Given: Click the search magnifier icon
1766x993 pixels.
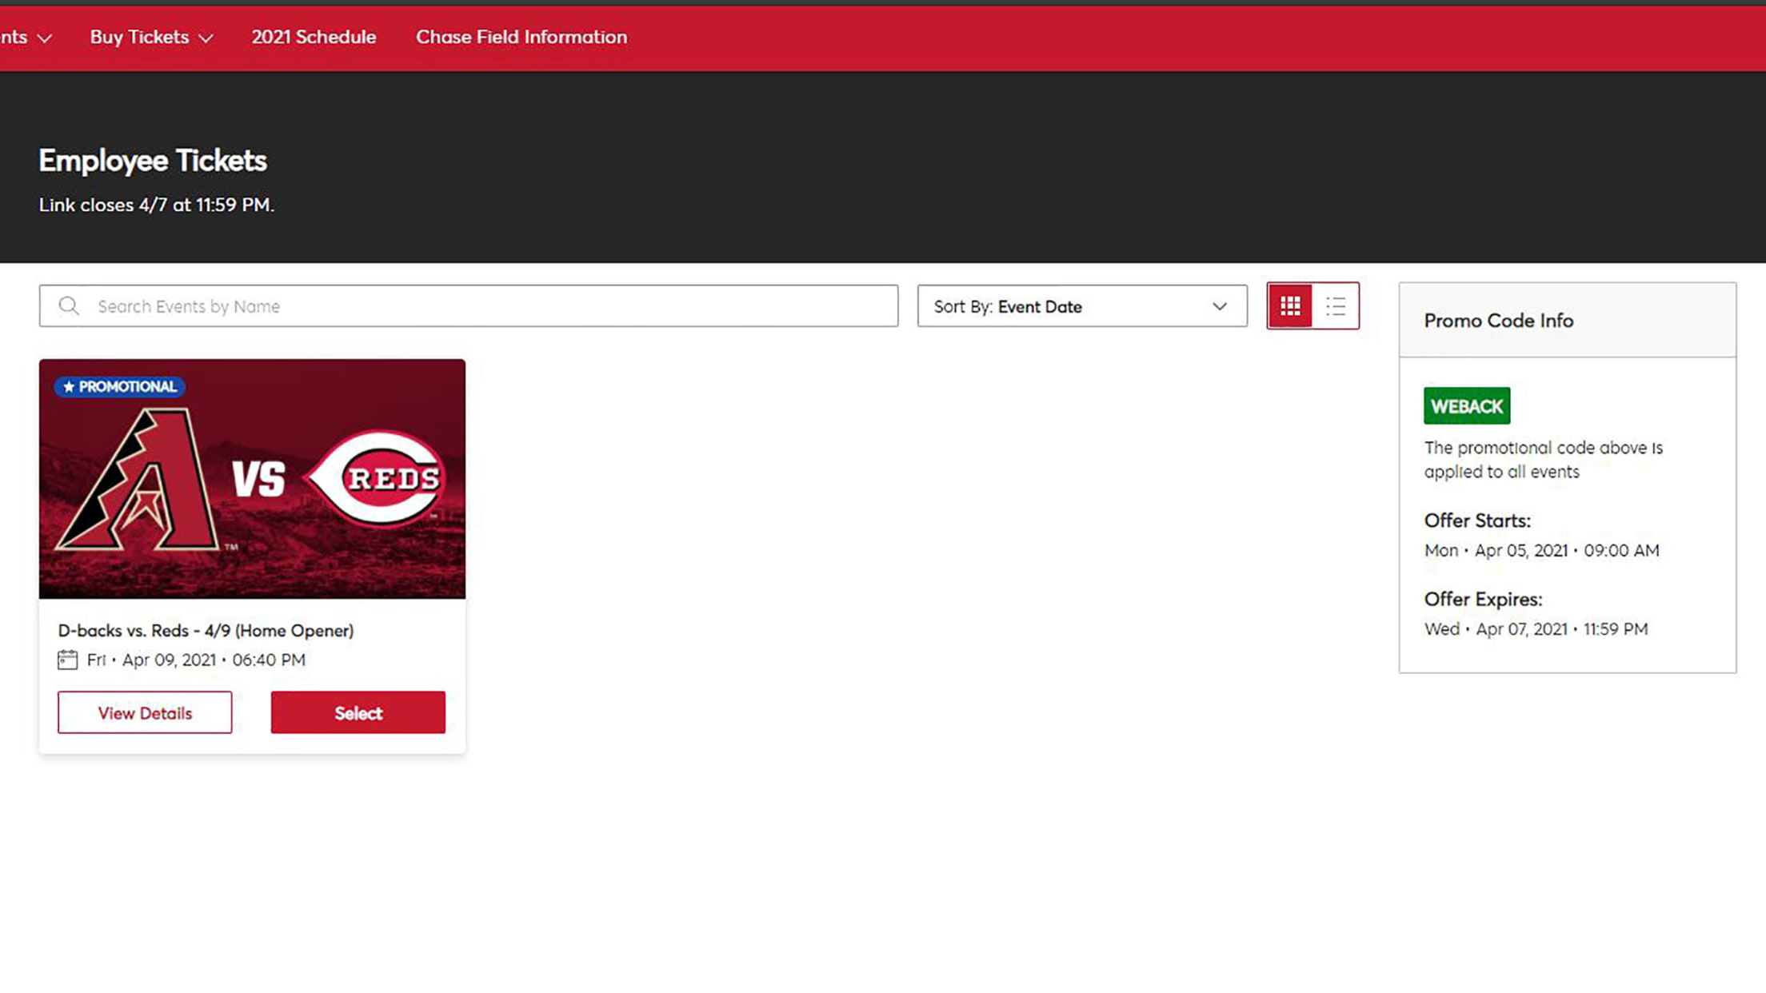Looking at the screenshot, I should click(x=69, y=305).
